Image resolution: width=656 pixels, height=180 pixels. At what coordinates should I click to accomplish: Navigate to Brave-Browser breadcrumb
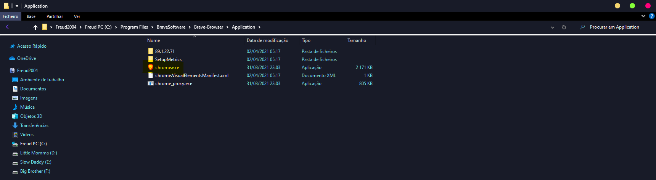pyautogui.click(x=209, y=27)
